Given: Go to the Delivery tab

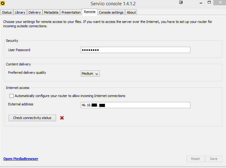Looking at the screenshot, I should coord(34,12).
